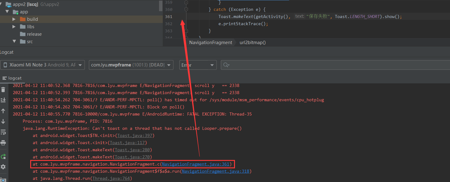Toggle soft-wrap icon in logcat toolbar

(x=3, y=132)
